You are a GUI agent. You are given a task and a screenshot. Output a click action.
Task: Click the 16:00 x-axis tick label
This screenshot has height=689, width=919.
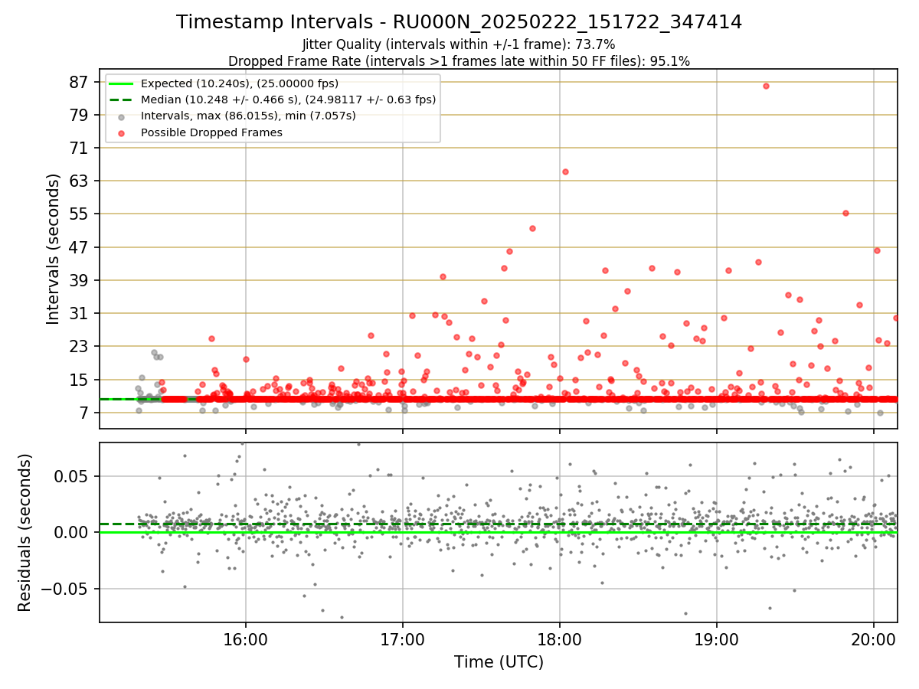coord(246,638)
